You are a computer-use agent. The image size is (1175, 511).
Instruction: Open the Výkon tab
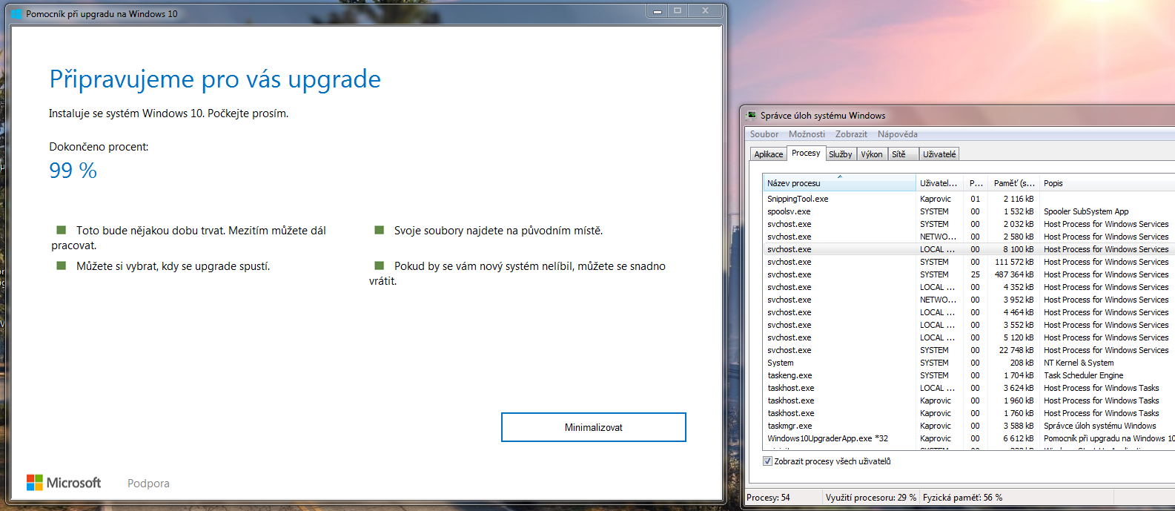pyautogui.click(x=872, y=154)
